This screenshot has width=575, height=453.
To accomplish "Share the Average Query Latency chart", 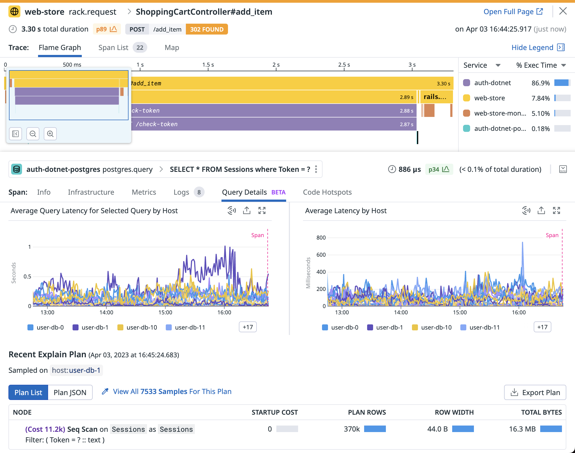I will click(x=246, y=210).
